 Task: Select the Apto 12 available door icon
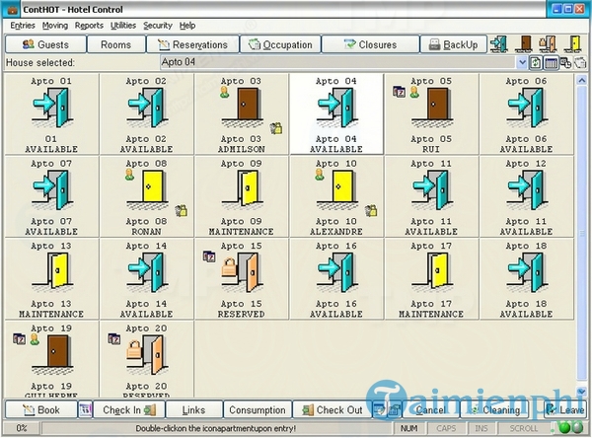[x=527, y=190]
